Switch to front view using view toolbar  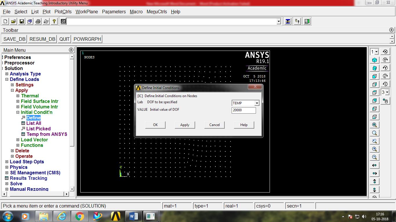click(374, 76)
